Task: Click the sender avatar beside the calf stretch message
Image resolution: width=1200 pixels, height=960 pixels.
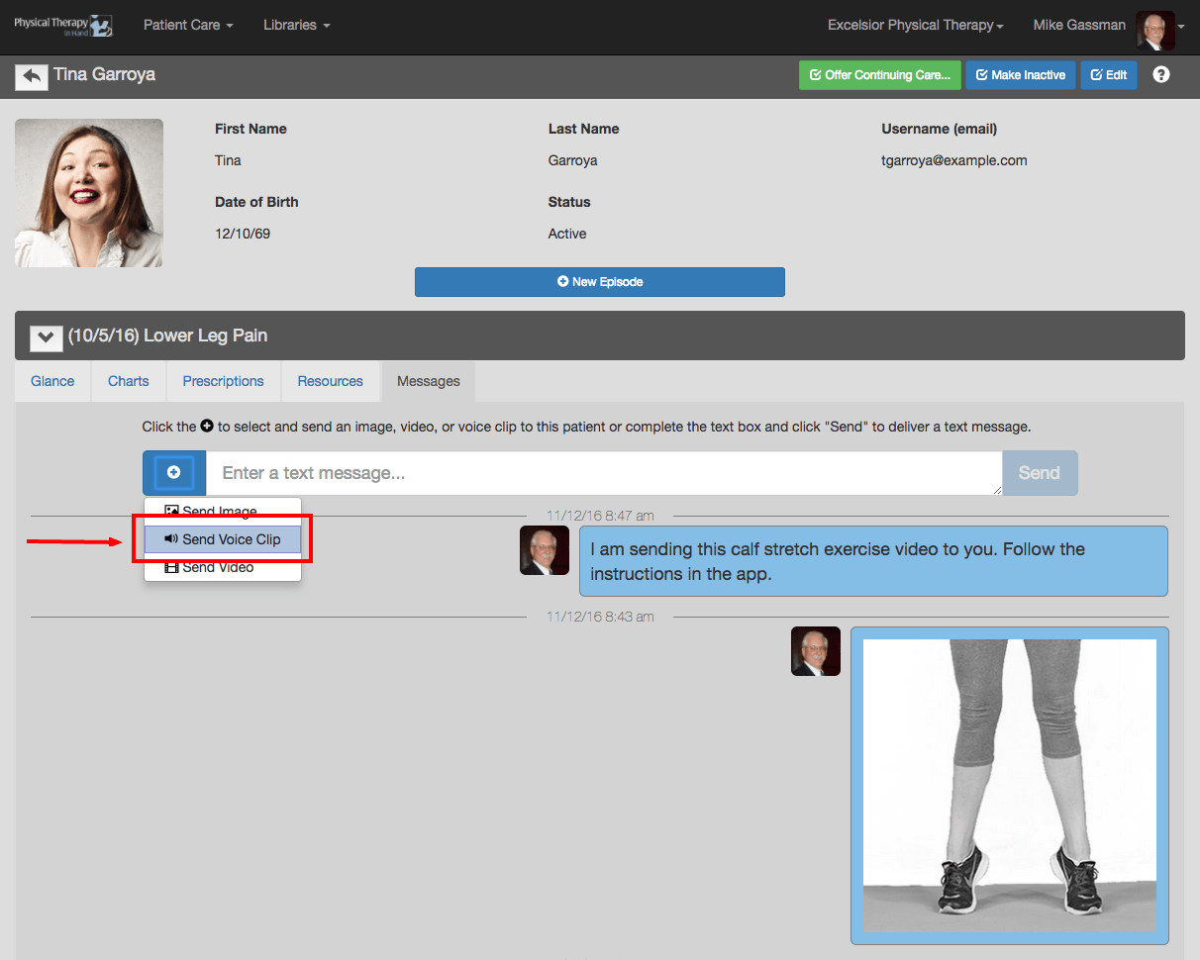Action: [545, 550]
